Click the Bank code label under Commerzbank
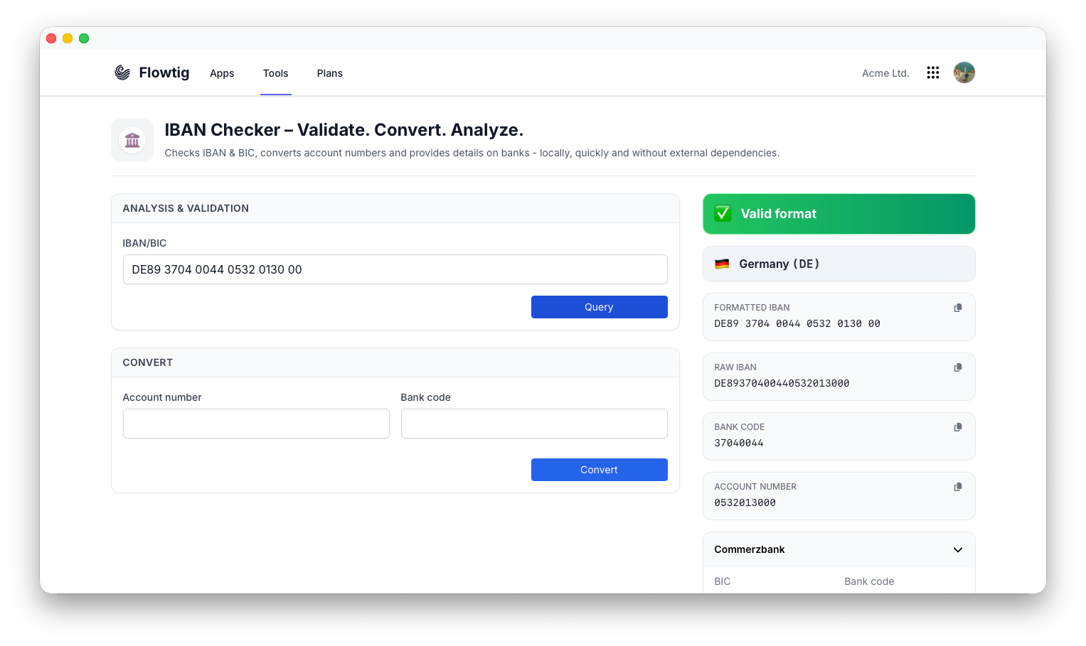 (x=869, y=581)
